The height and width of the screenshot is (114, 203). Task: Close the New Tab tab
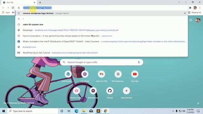click(35, 3)
